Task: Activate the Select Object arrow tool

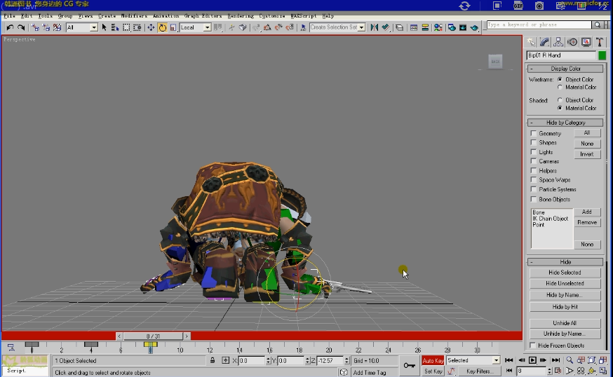Action: point(104,27)
